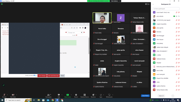Open the View layout menu

pos(147,4)
